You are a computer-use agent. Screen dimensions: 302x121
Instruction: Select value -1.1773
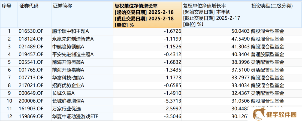pyautogui.click(x=173, y=78)
